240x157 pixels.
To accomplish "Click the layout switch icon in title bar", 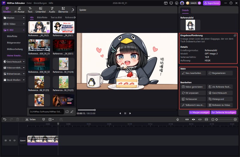I will (x=166, y=3).
